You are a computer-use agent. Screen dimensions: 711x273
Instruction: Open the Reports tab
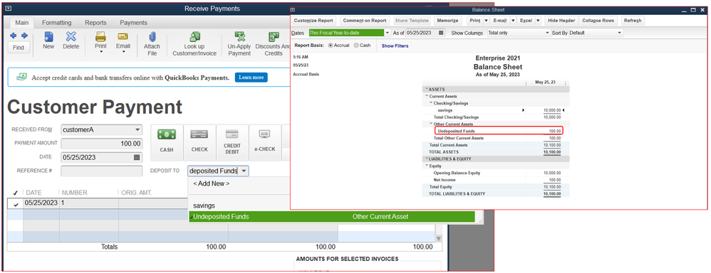coord(95,23)
